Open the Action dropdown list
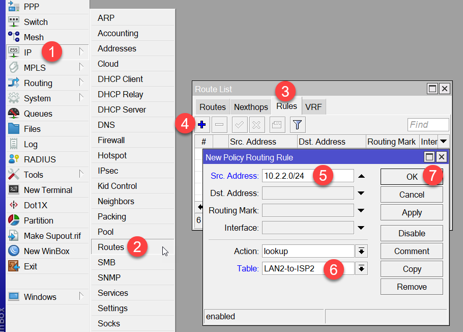The image size is (463, 332). point(362,251)
